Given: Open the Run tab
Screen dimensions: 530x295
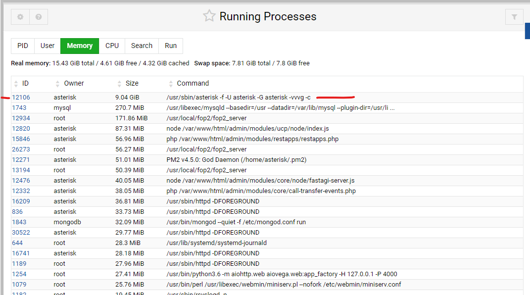Looking at the screenshot, I should [x=171, y=46].
